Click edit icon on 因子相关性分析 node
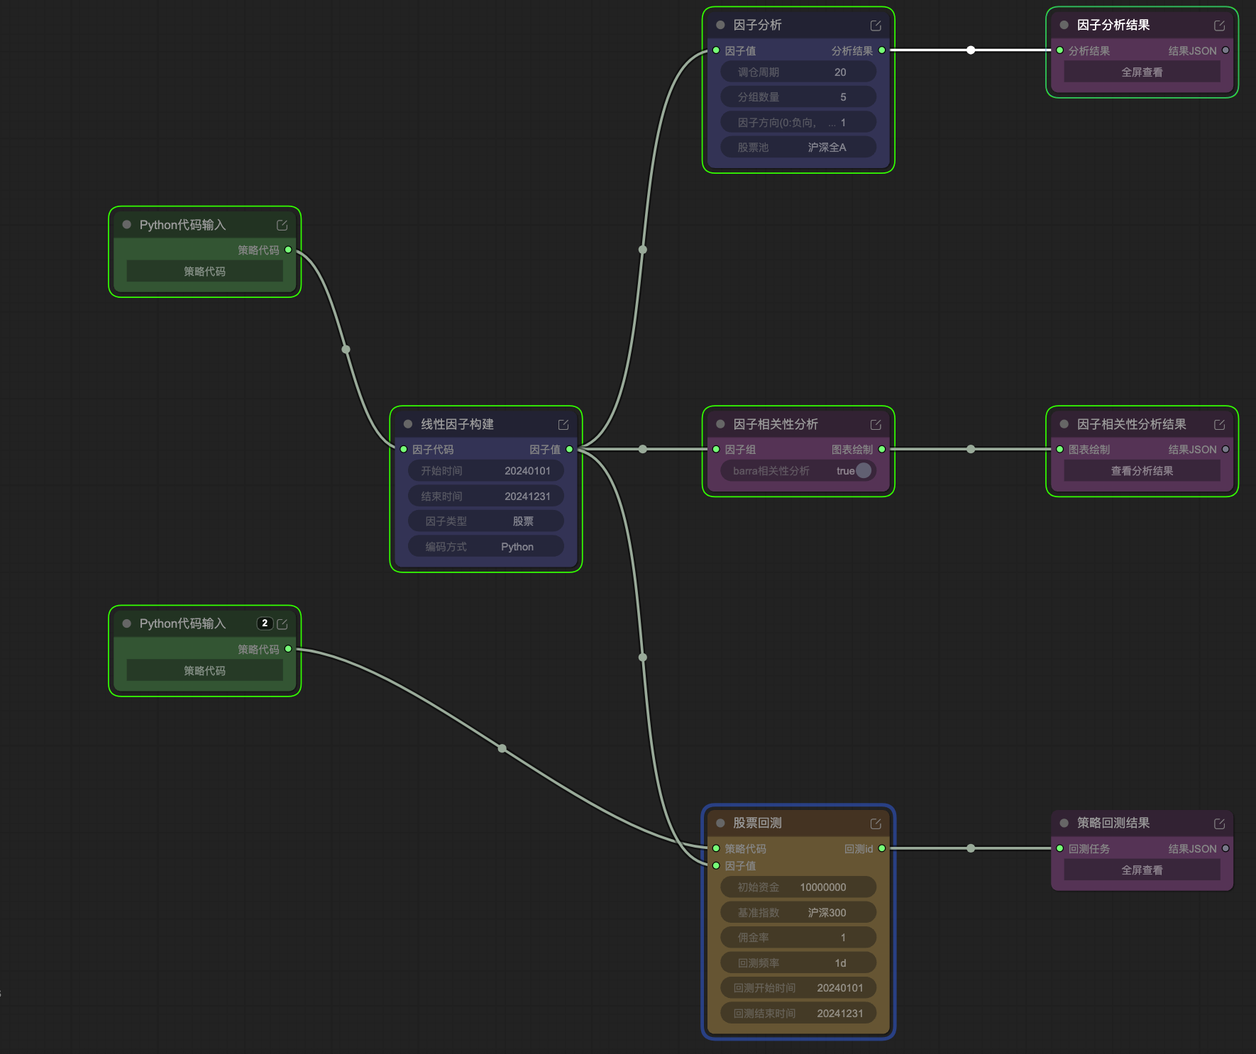This screenshot has height=1054, width=1256. (x=876, y=425)
